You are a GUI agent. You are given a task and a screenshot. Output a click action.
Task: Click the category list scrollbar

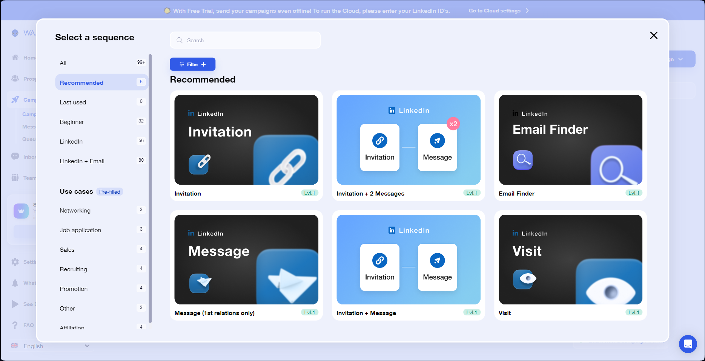[x=150, y=188]
